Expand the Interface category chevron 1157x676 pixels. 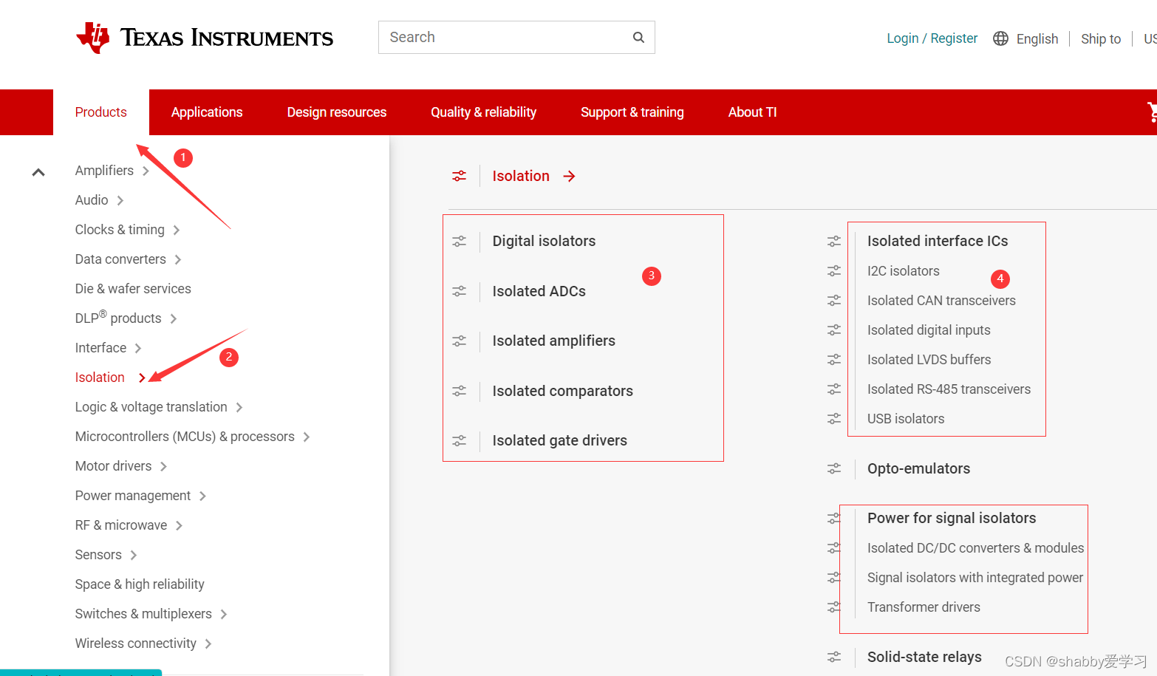137,348
